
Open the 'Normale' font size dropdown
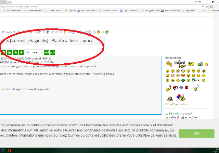[x=34, y=52]
